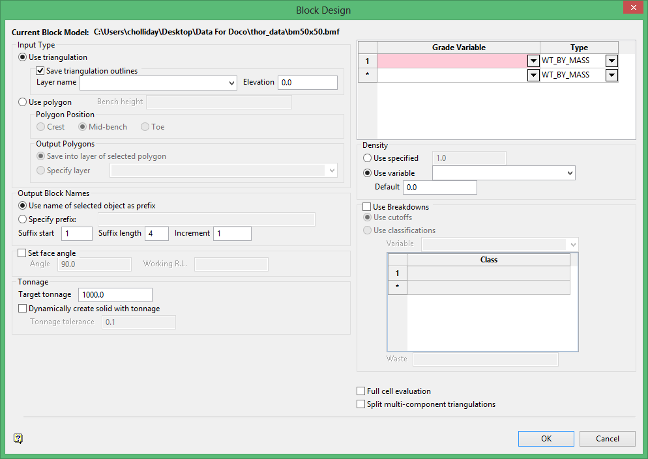
Task: Tick the Use Breakdowns checkbox
Action: point(367,207)
